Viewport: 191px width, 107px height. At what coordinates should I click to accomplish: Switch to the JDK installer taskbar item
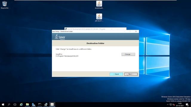(x=46, y=104)
